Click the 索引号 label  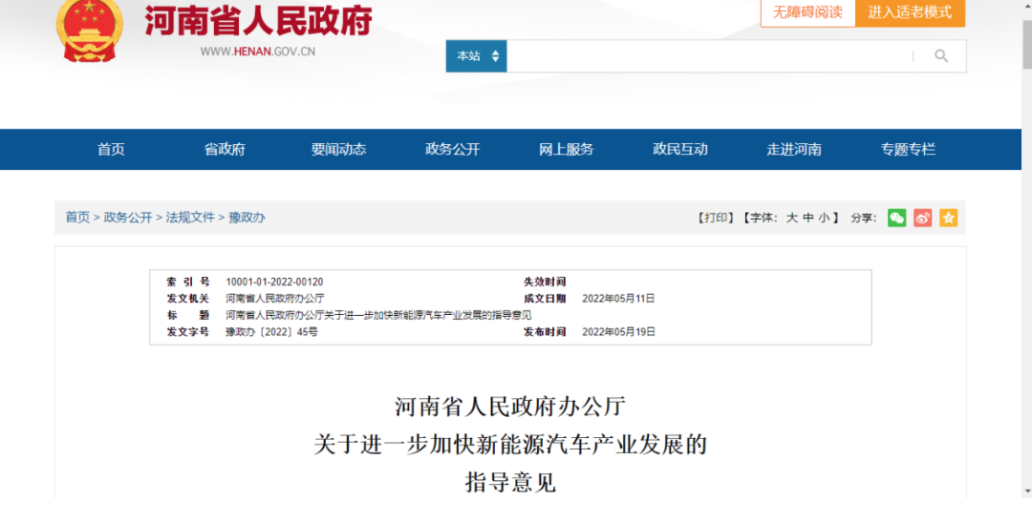point(187,282)
